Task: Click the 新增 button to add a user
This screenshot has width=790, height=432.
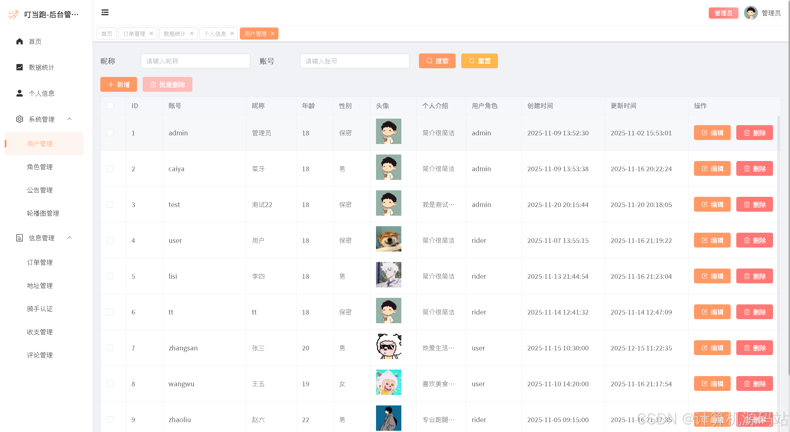Action: point(119,84)
